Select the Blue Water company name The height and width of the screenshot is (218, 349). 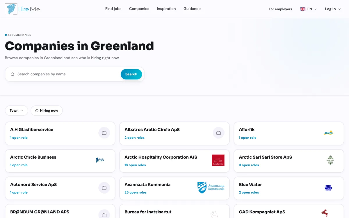click(x=250, y=185)
